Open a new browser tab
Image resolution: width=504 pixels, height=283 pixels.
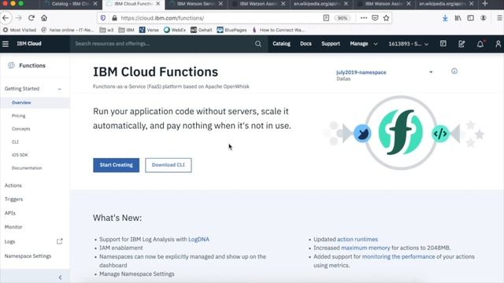pos(485,3)
